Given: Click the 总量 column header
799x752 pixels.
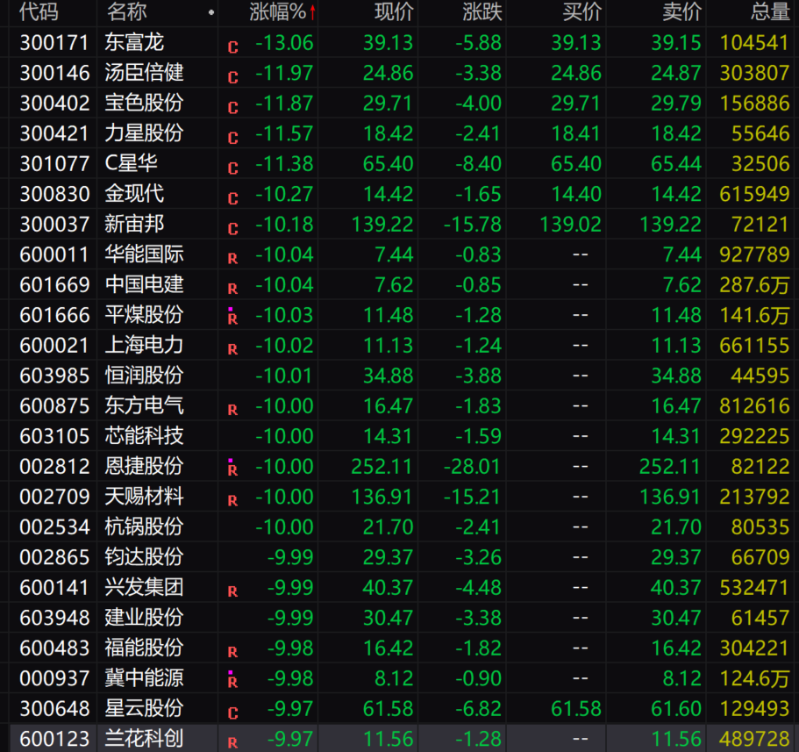Looking at the screenshot, I should (x=770, y=11).
